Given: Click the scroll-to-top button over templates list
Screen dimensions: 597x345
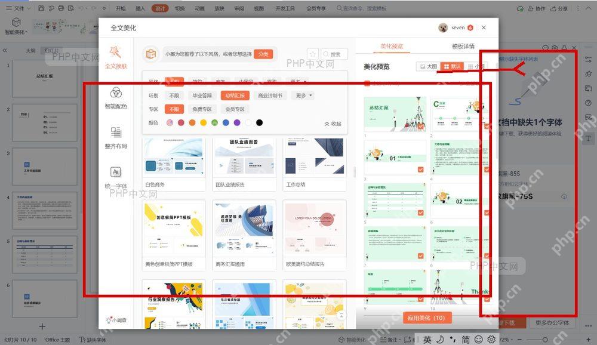Looking at the screenshot, I should [341, 316].
